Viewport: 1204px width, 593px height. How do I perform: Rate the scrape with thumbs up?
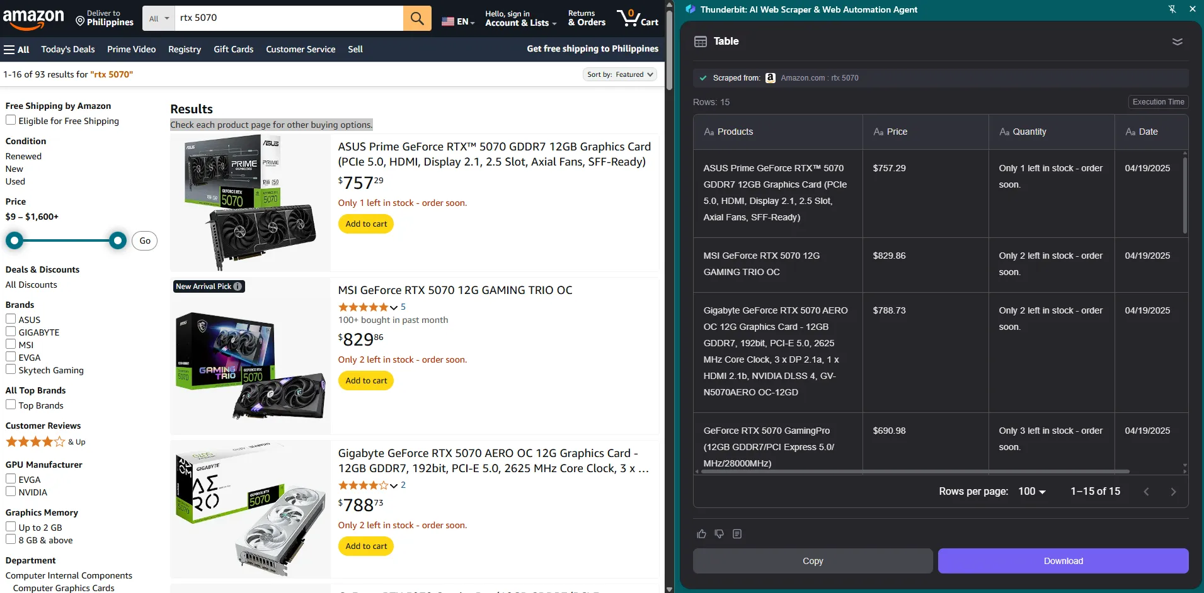coord(701,533)
